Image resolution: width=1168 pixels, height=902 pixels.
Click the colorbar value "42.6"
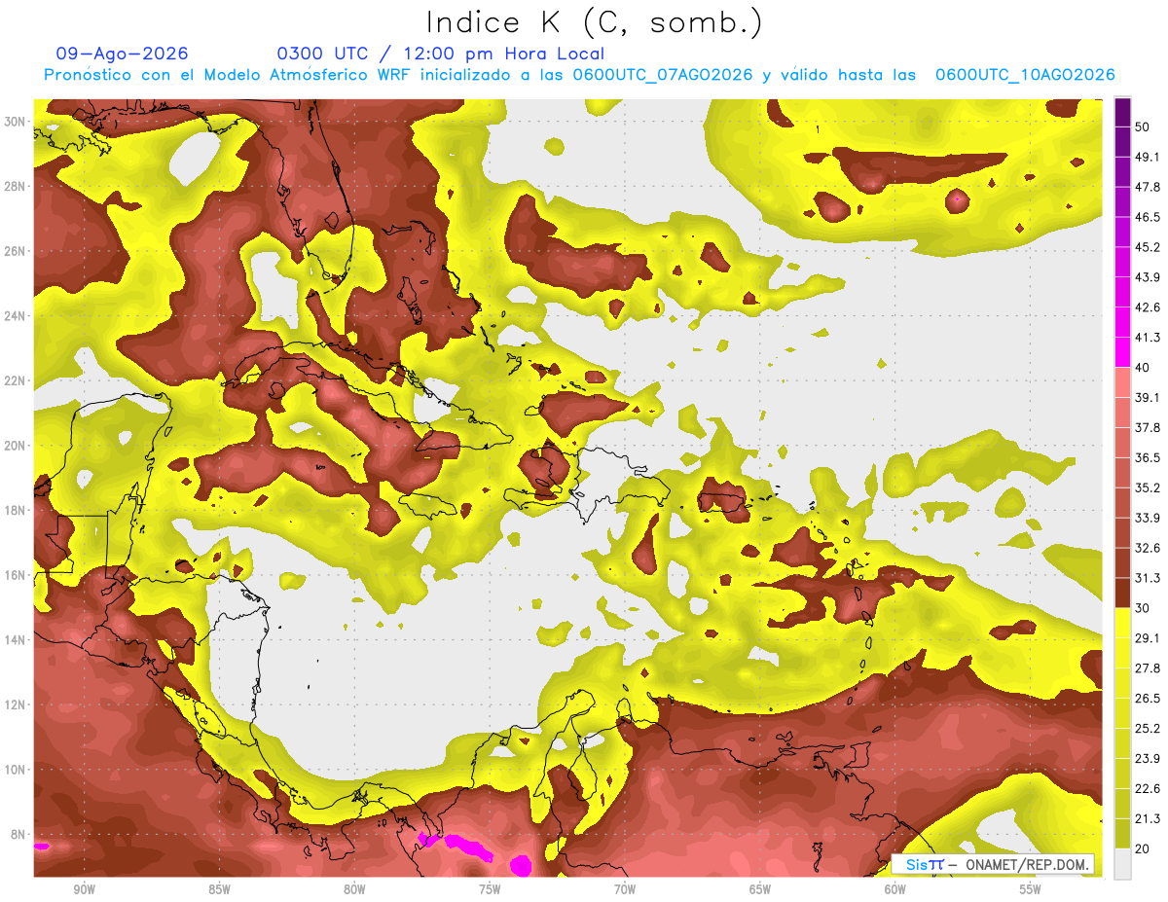point(1148,307)
